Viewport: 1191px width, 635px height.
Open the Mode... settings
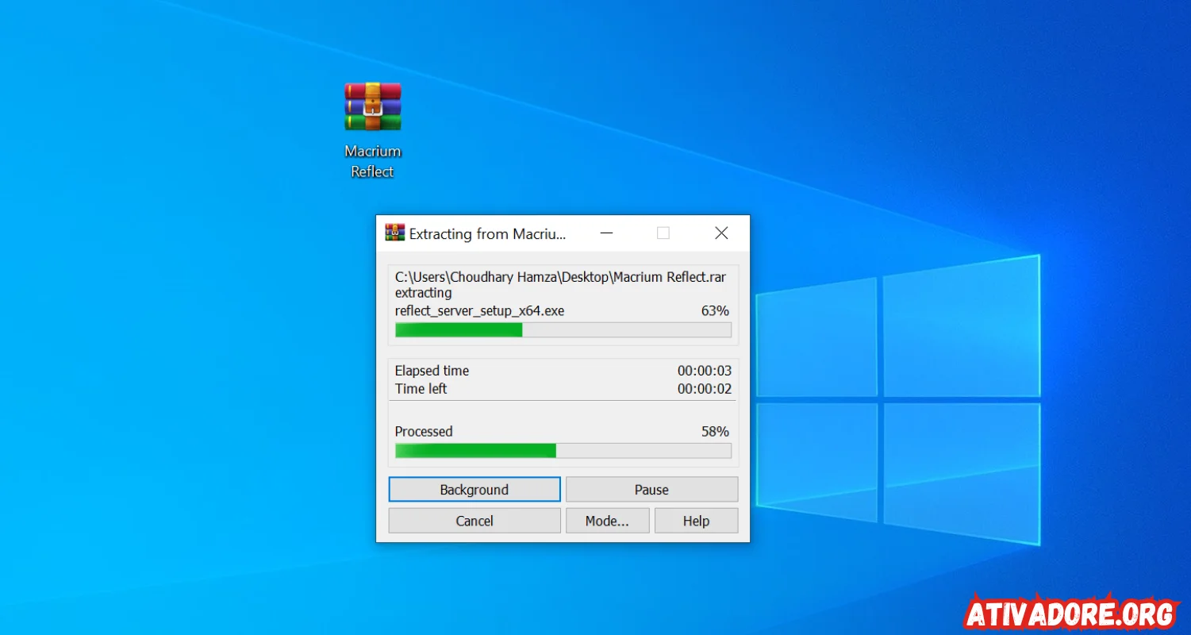(x=607, y=521)
